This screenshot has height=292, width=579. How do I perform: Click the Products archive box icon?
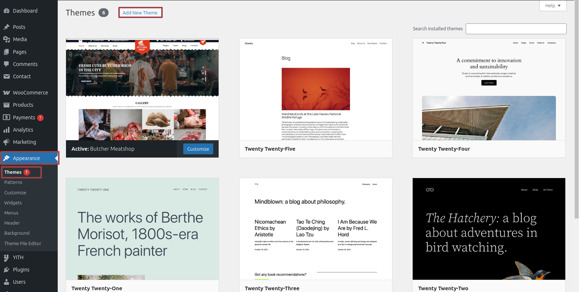click(6, 105)
